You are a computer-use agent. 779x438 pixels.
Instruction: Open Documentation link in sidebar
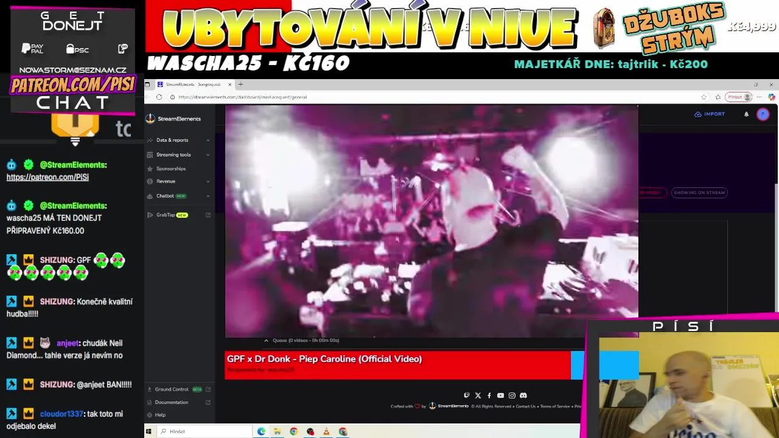point(172,402)
